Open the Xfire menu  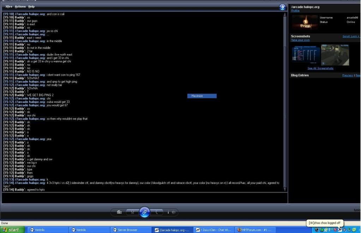pyautogui.click(x=9, y=7)
